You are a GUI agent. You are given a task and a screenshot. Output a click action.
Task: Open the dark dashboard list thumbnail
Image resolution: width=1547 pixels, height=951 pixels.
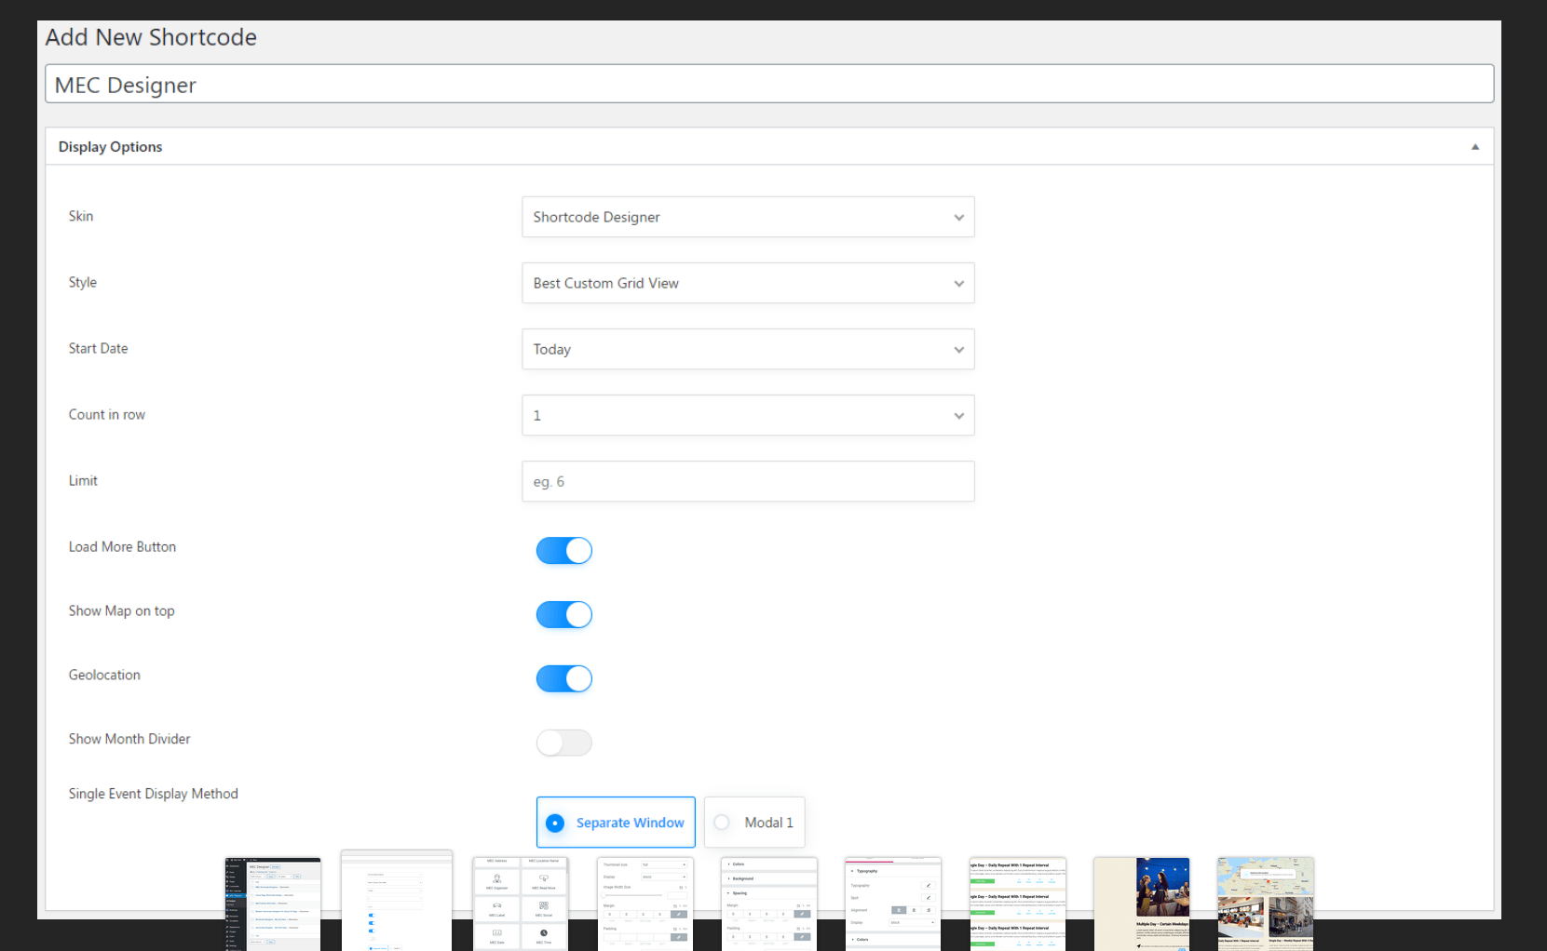272,904
